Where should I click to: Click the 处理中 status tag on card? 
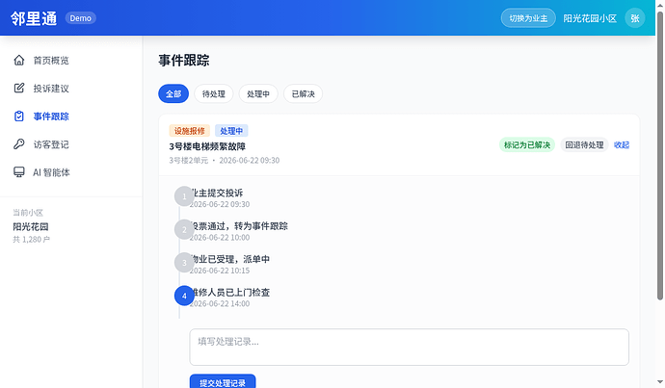coord(231,131)
